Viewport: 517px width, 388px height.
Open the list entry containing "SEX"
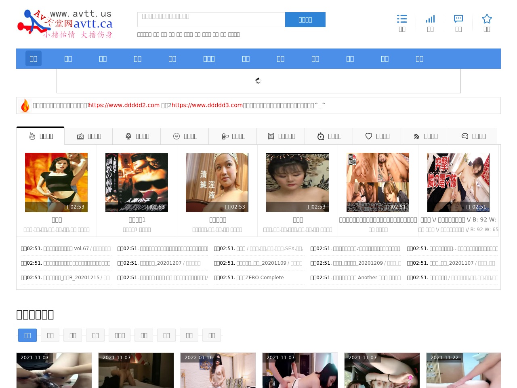(x=258, y=249)
